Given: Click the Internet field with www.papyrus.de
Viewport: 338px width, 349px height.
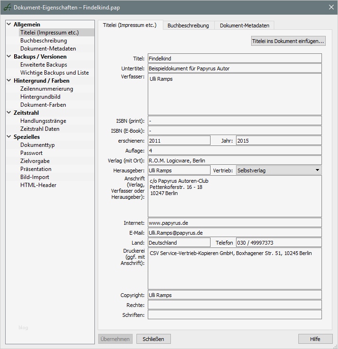Looking at the screenshot, I should [235, 222].
